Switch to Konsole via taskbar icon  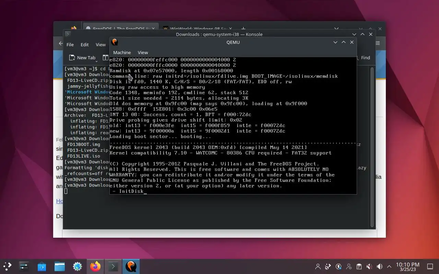coord(113,266)
